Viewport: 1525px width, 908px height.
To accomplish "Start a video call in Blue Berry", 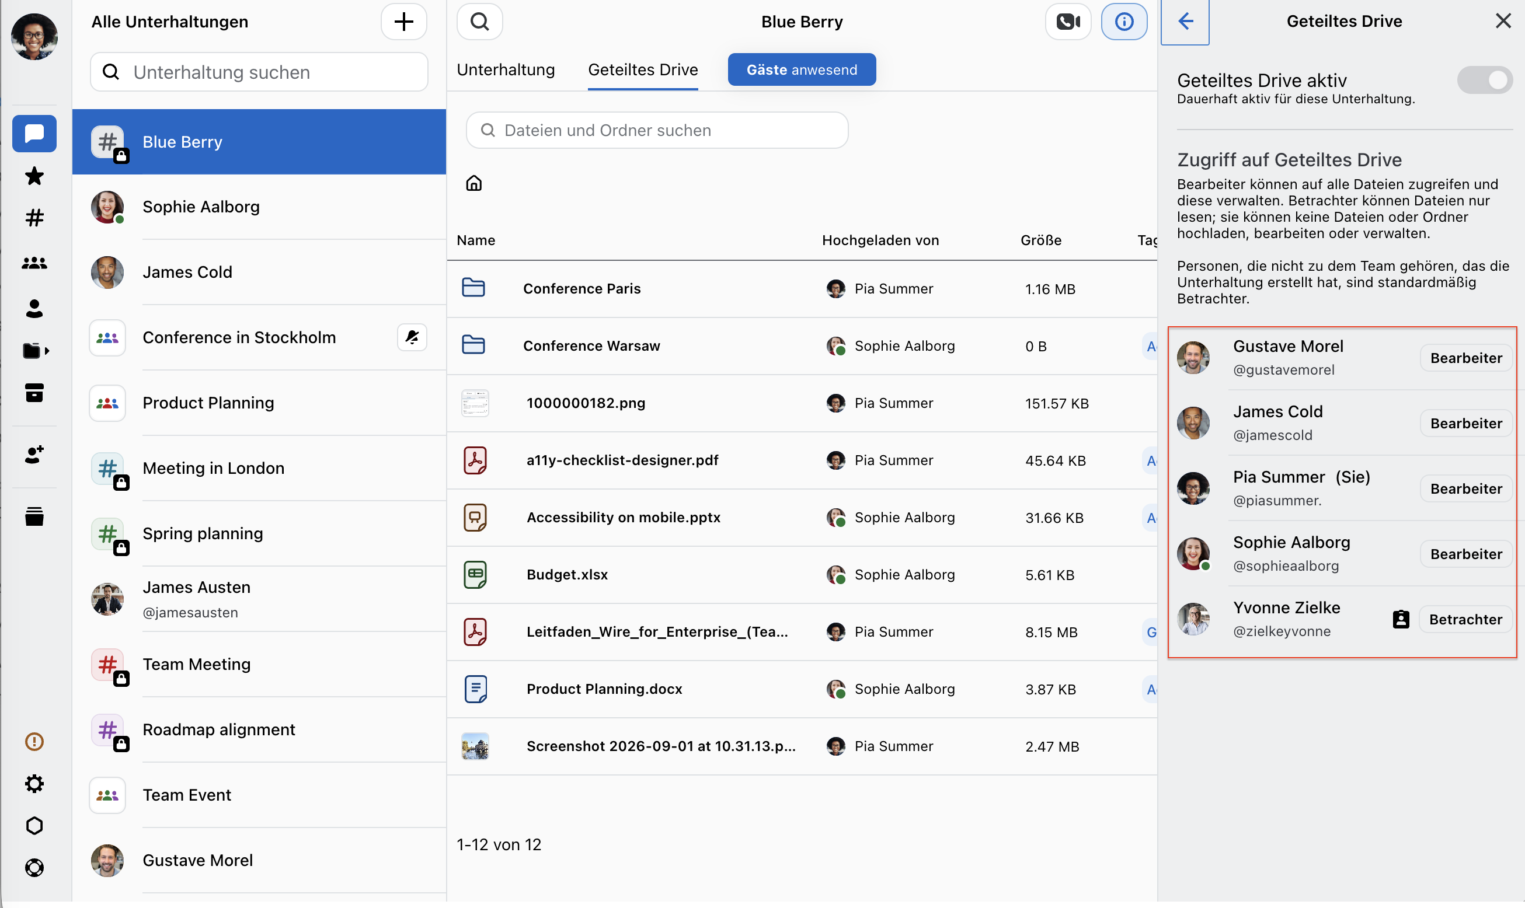I will 1068,22.
